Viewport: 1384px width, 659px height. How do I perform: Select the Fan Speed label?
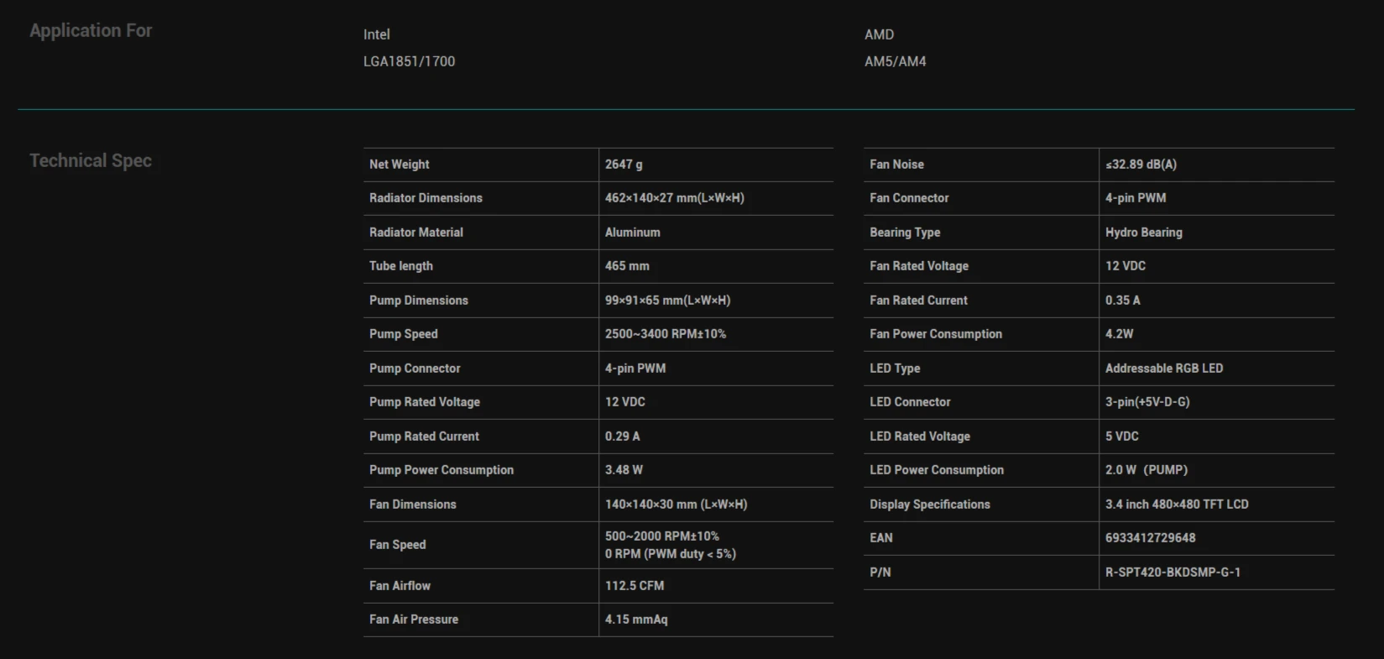(398, 545)
